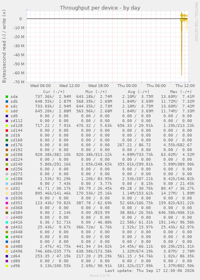Image resolution: width=200 pixels, height=280 pixels.
Task: Click the 'Munin 2.0.76' version text
Action: pos(100,276)
